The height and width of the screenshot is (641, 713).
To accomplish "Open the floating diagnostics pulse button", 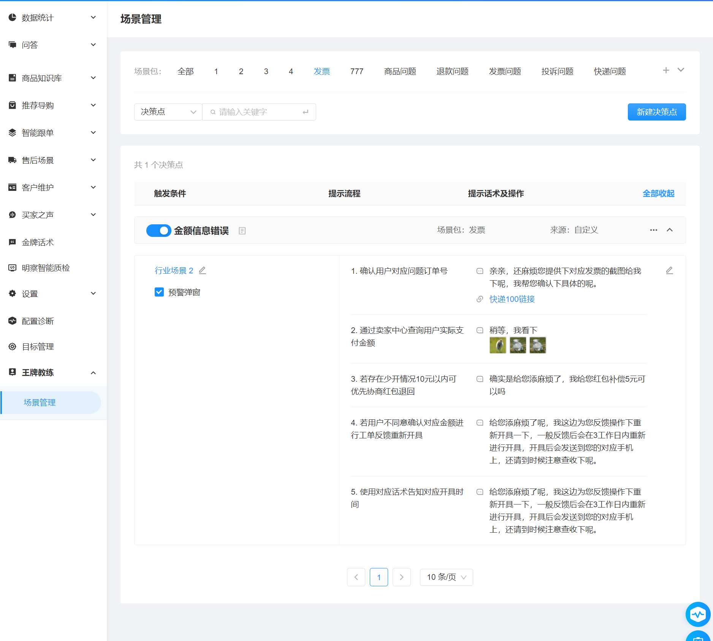I will (698, 614).
